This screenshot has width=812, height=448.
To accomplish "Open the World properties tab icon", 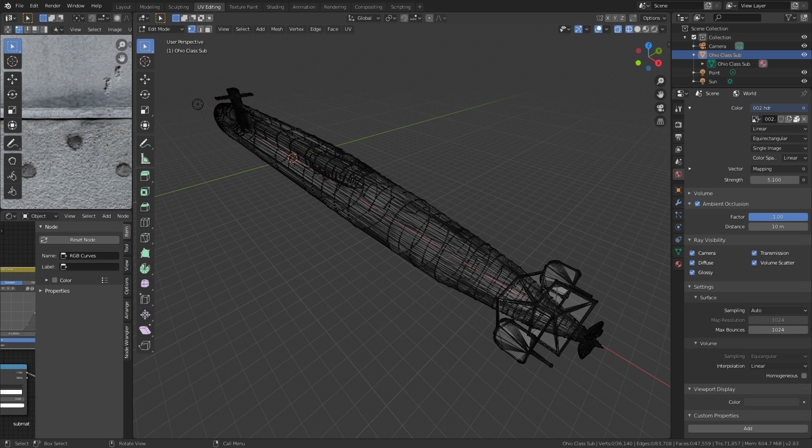I will [x=678, y=174].
